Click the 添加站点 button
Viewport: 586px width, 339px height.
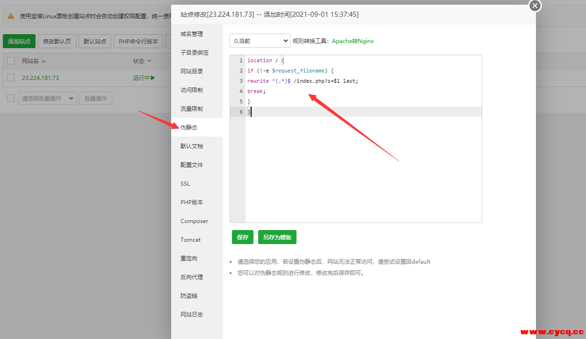[x=19, y=41]
